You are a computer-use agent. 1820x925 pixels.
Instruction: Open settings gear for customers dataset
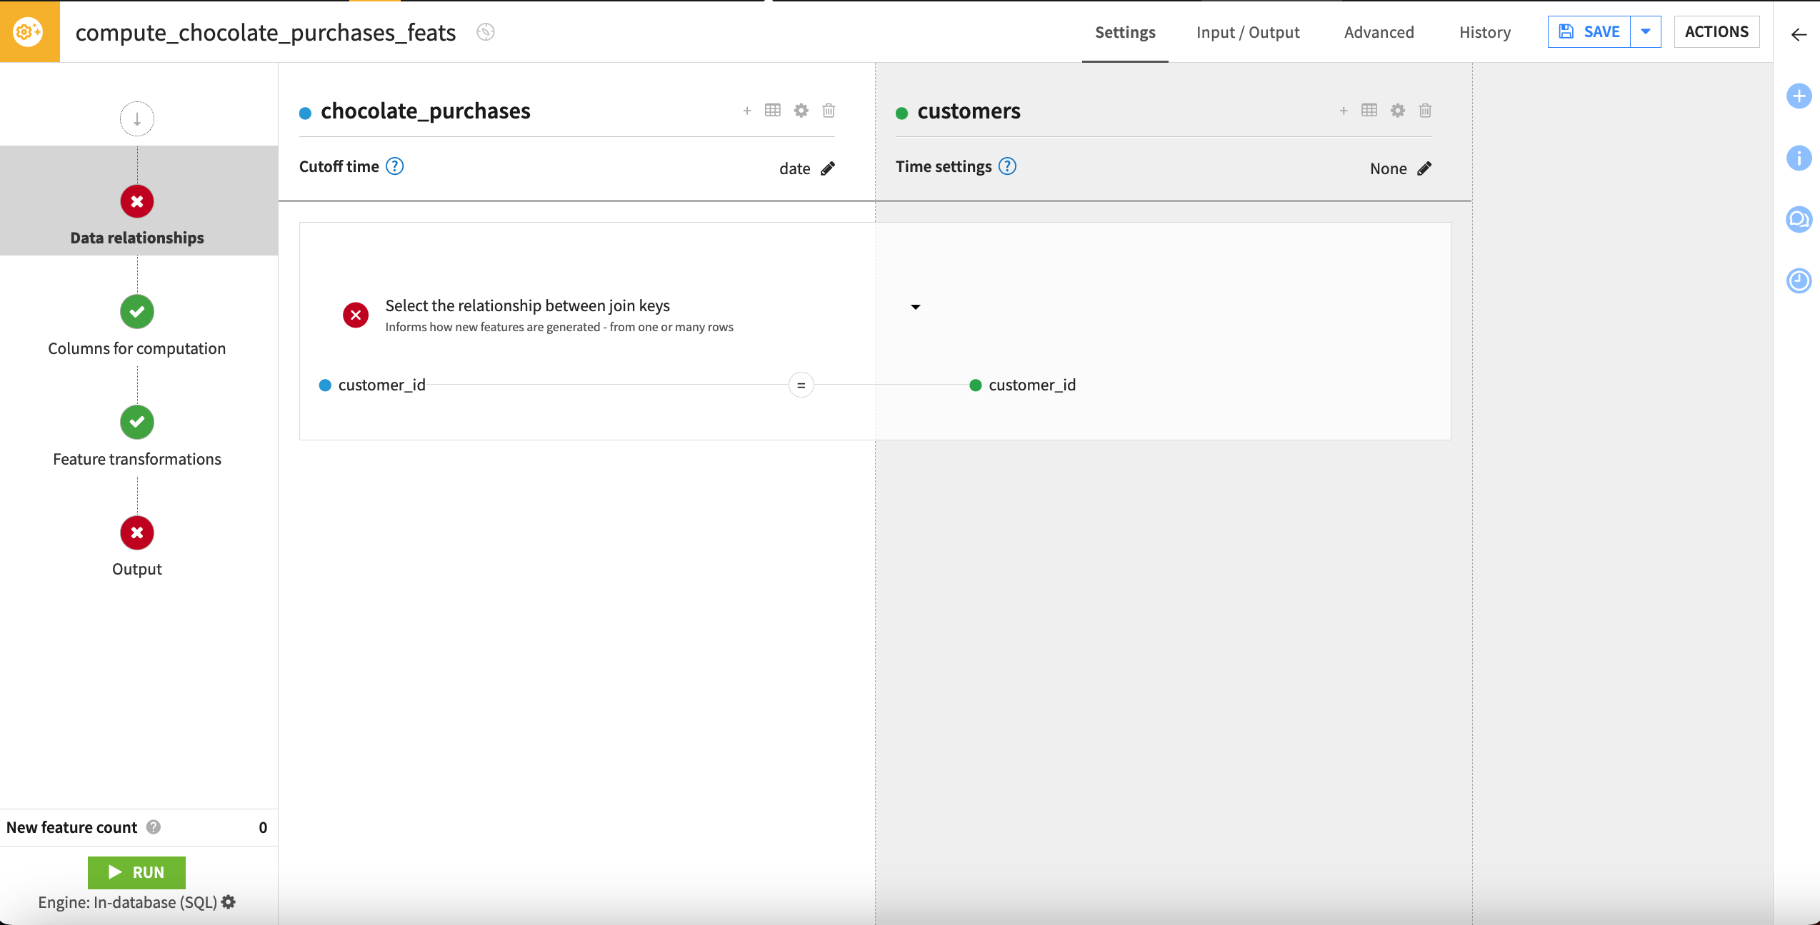(1397, 111)
